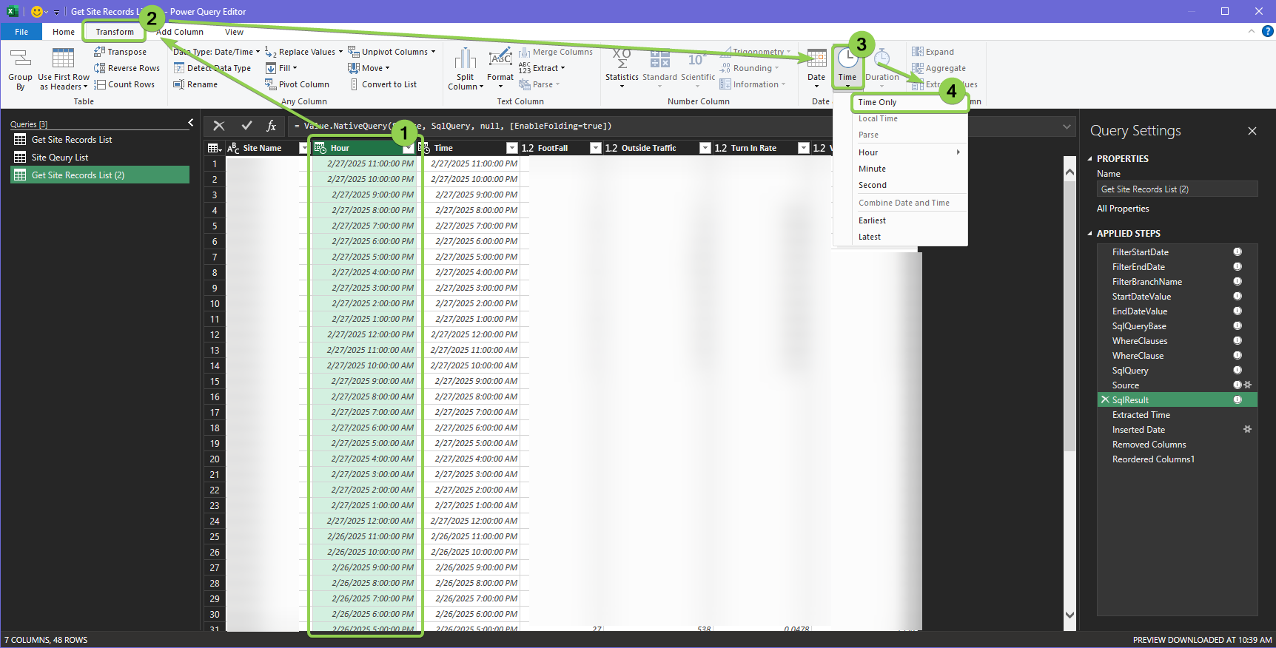Click Pivot Column
This screenshot has width=1276, height=648.
click(x=297, y=84)
